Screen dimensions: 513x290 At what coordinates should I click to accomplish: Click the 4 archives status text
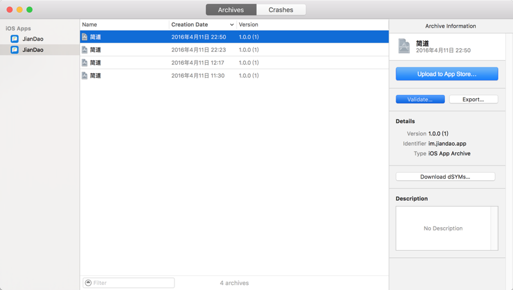pos(234,283)
